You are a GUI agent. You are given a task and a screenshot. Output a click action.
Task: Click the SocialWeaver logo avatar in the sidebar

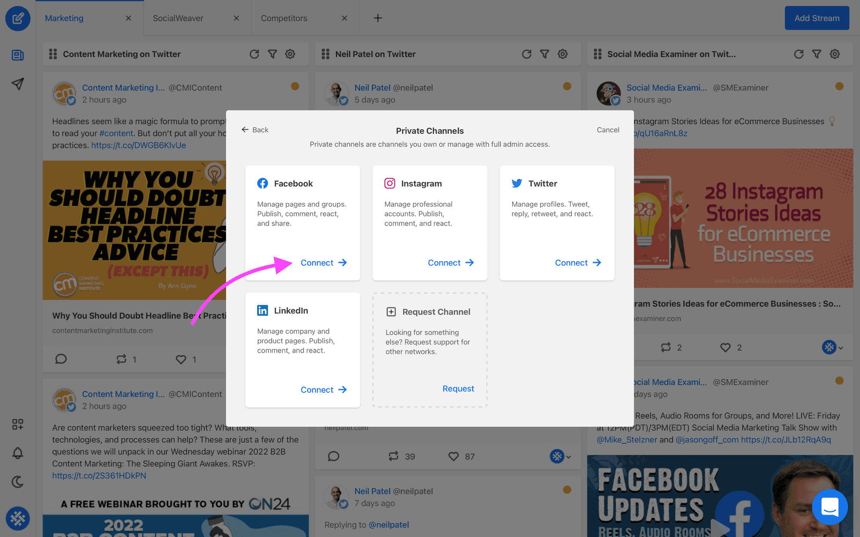(18, 518)
